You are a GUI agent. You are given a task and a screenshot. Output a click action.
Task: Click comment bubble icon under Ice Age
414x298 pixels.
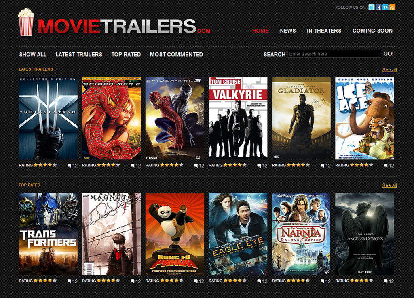coord(386,166)
